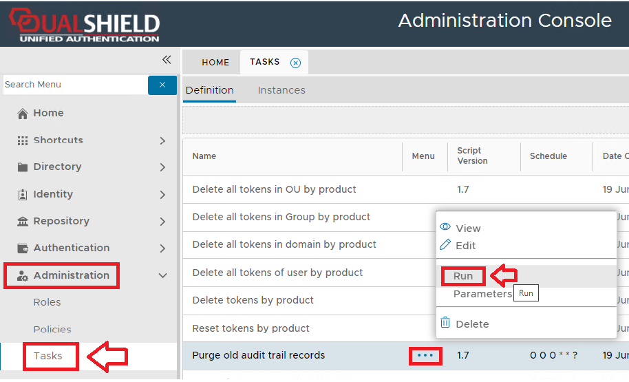
Task: Click the Home house icon in sidebar
Action: [23, 114]
